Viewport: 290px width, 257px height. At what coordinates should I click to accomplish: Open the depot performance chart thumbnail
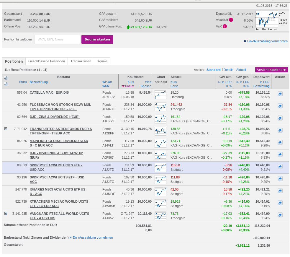click(x=267, y=20)
